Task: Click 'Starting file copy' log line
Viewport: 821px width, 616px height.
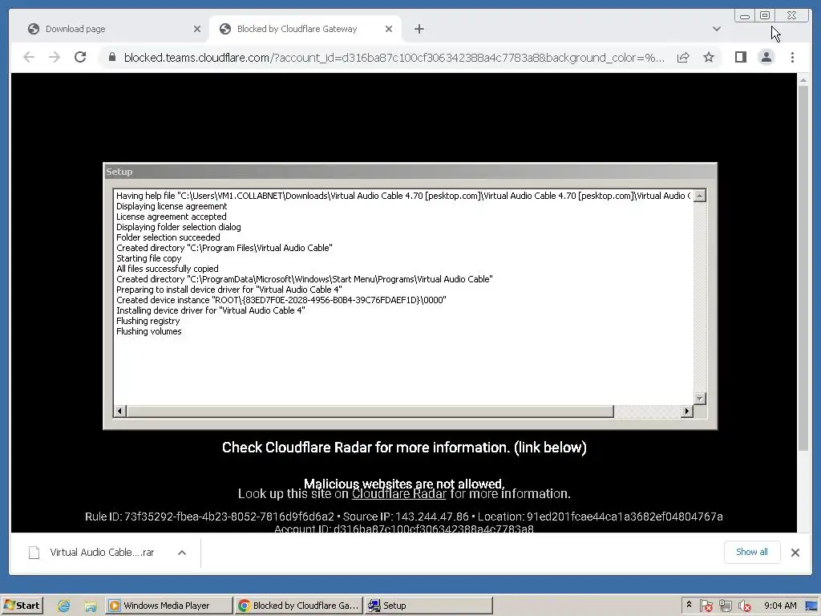Action: [148, 258]
